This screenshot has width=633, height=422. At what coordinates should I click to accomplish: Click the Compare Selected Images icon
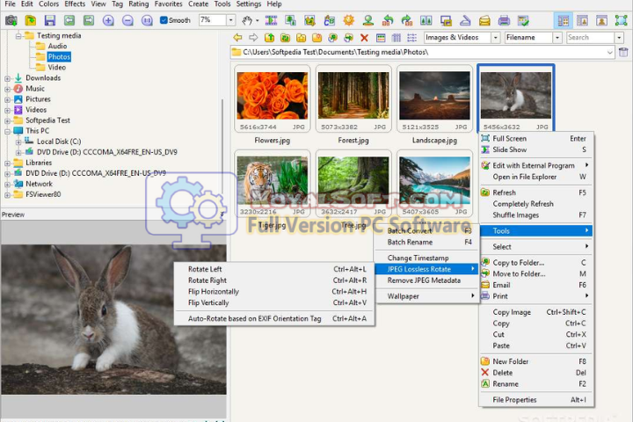(426, 20)
